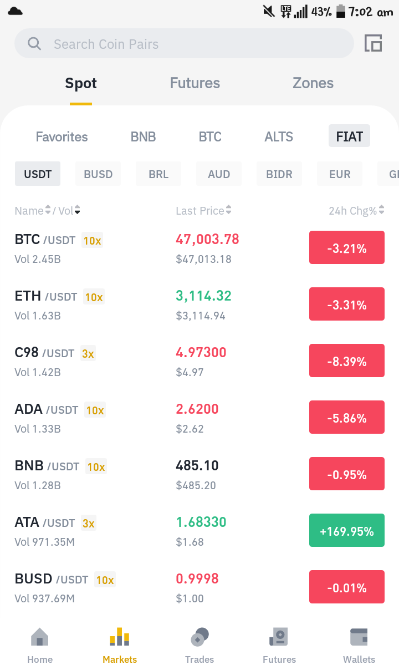Screen dimensions: 399x665
Task: Switch to the Futures top tab
Action: 195,83
